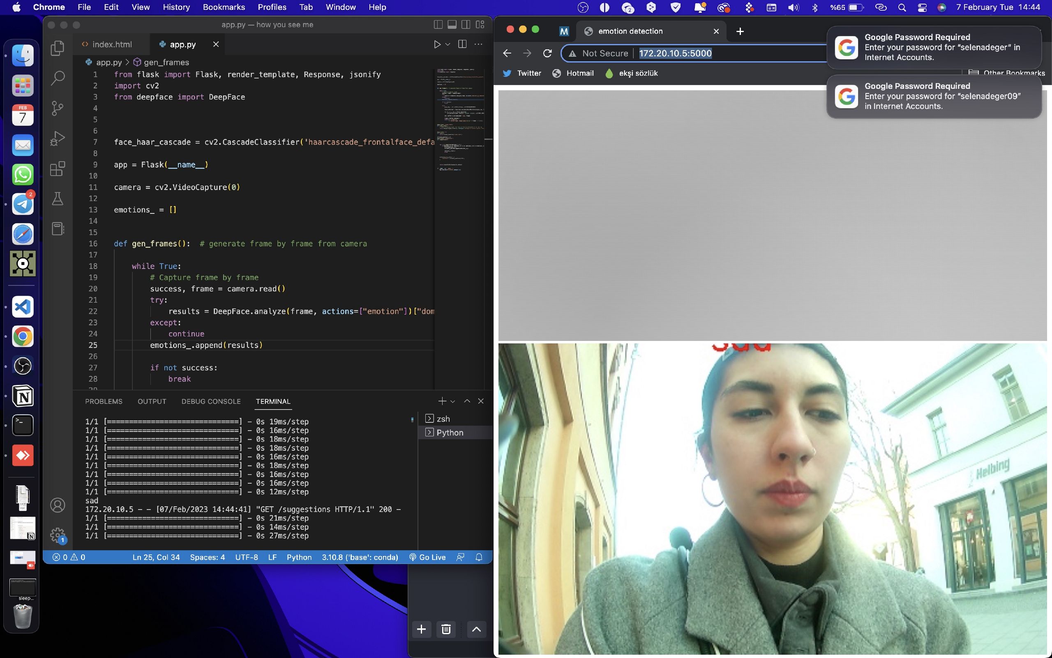This screenshot has width=1052, height=658.
Task: Open the Manage gear in VS Code
Action: click(58, 535)
